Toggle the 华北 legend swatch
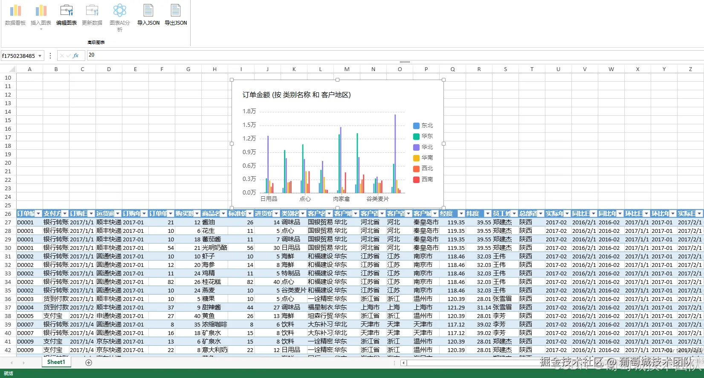The image size is (704, 378). pos(416,147)
